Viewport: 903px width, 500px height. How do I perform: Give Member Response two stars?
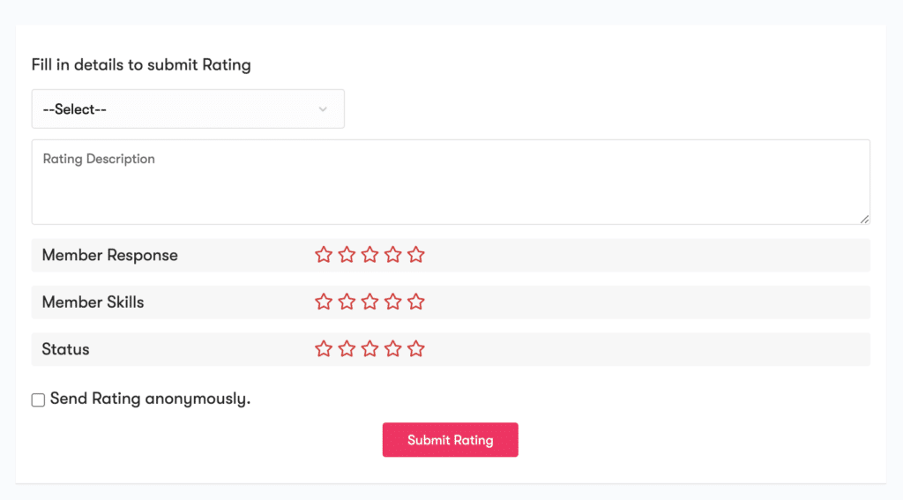[347, 255]
